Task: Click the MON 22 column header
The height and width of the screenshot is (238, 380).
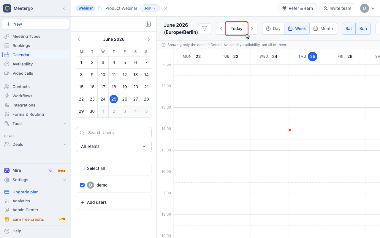Action: pos(193,57)
